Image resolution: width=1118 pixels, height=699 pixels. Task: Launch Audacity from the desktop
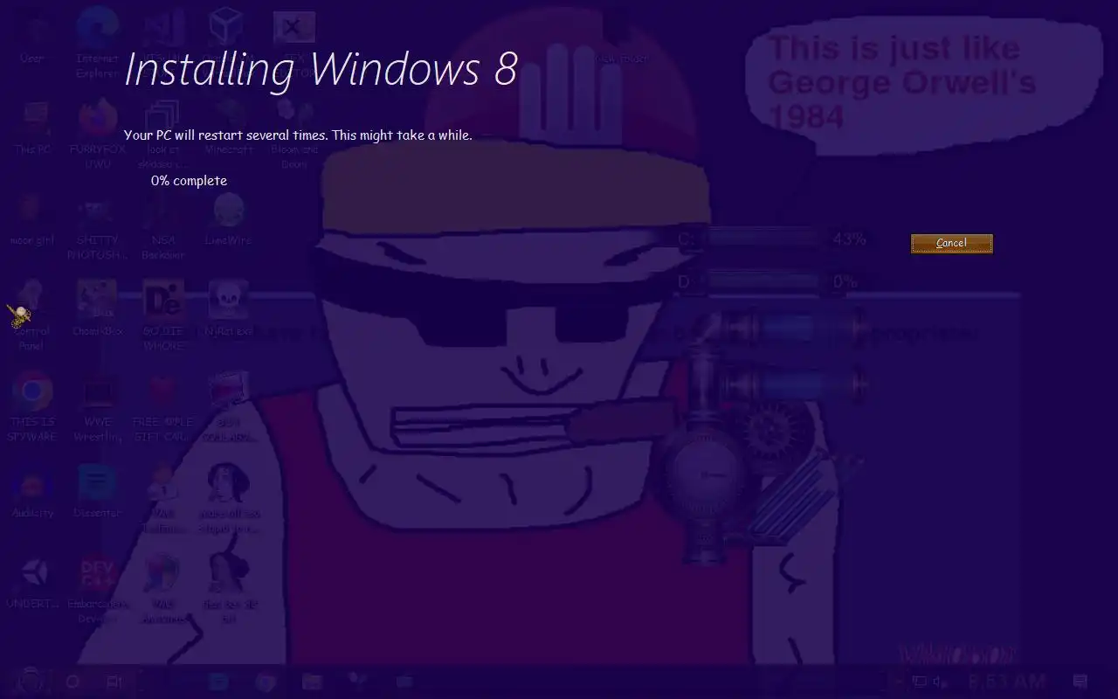tap(32, 492)
